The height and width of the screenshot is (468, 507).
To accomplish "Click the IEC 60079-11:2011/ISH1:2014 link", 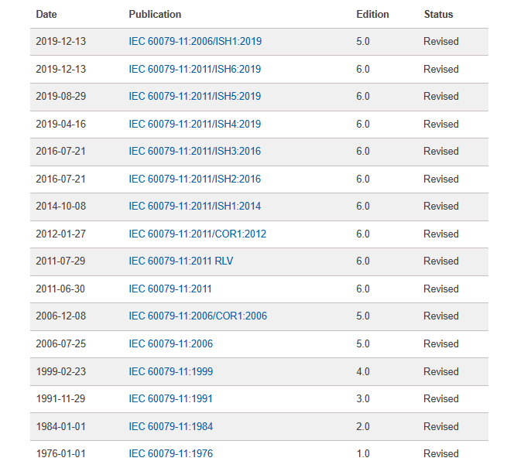I will [194, 207].
